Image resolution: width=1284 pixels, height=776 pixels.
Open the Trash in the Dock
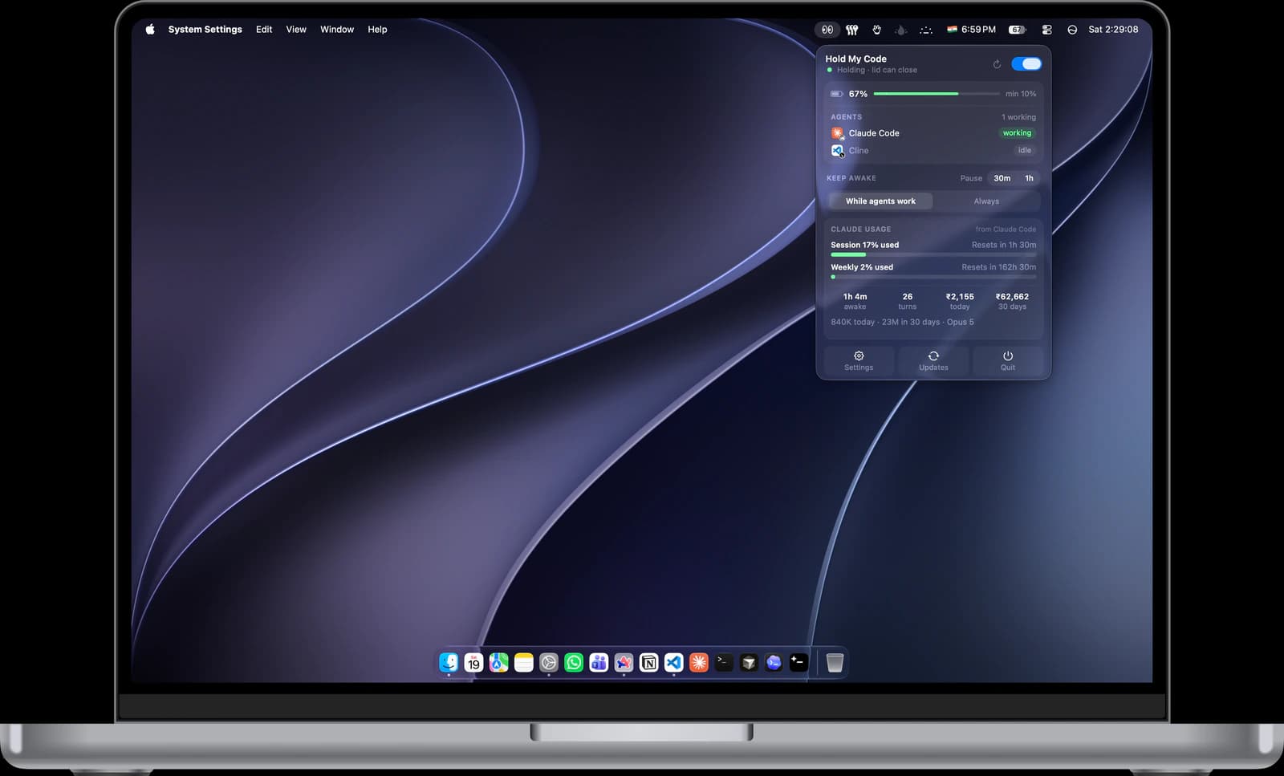(835, 662)
